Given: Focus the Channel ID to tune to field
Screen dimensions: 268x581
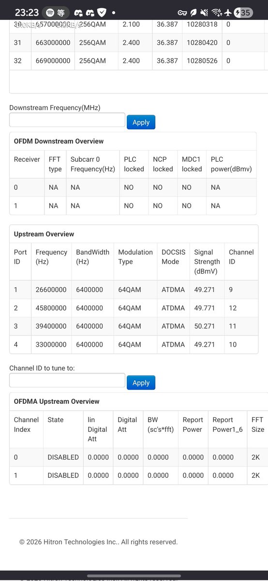Looking at the screenshot, I should 67,381.
